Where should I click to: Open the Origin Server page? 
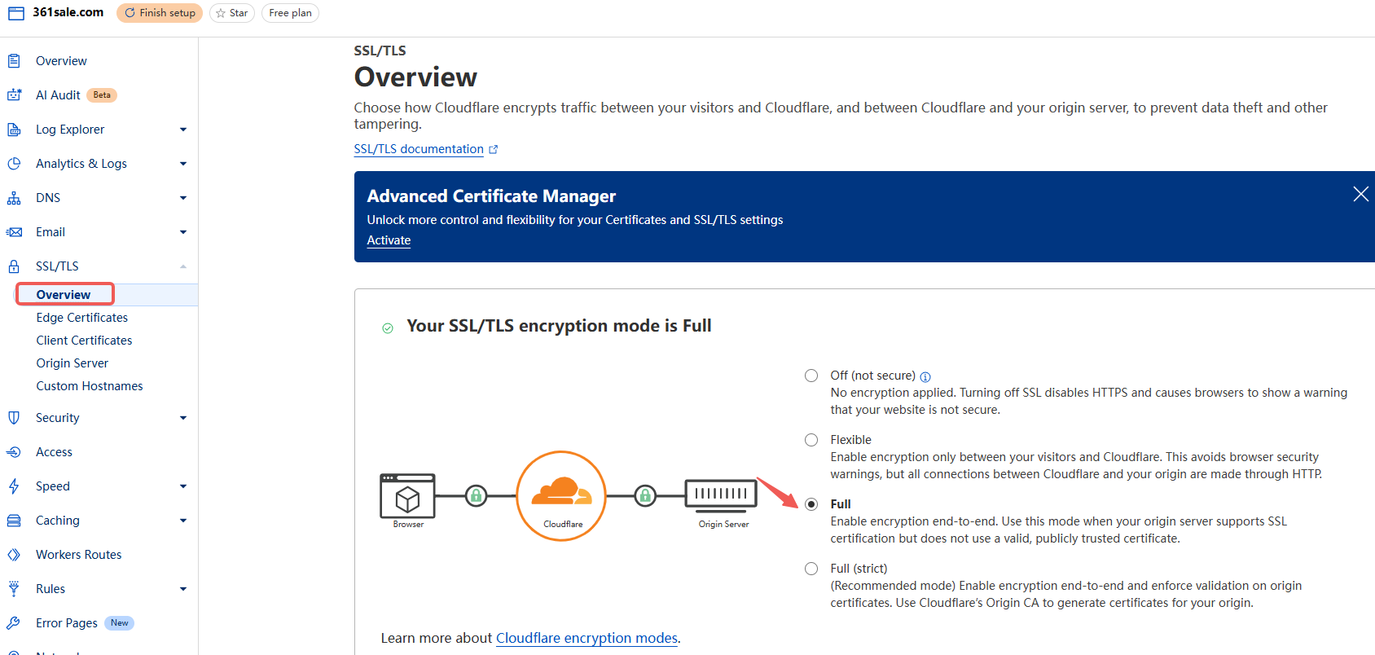(72, 363)
